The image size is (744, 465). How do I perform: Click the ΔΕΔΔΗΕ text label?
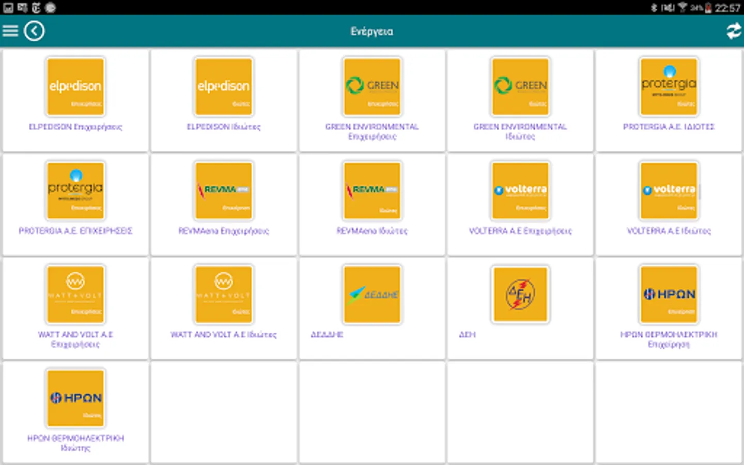coord(327,335)
